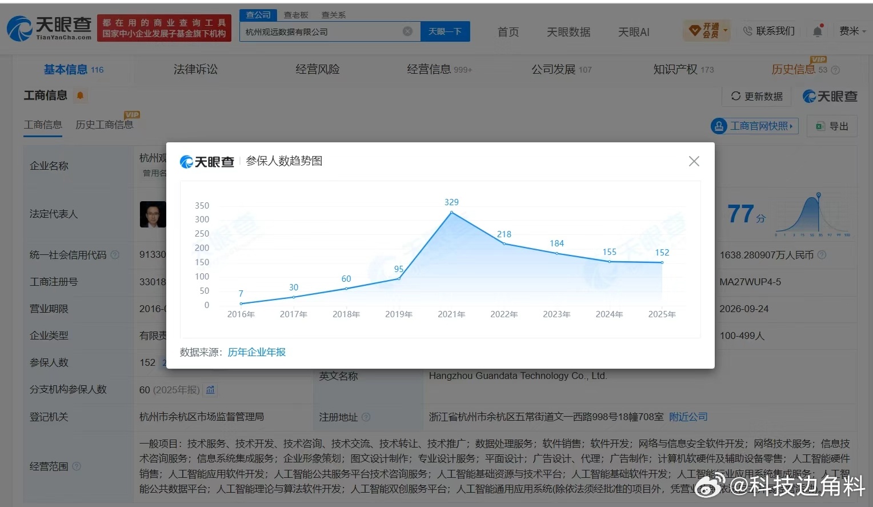
Task: Click the help icon next to 经营范围
Action: click(x=77, y=466)
